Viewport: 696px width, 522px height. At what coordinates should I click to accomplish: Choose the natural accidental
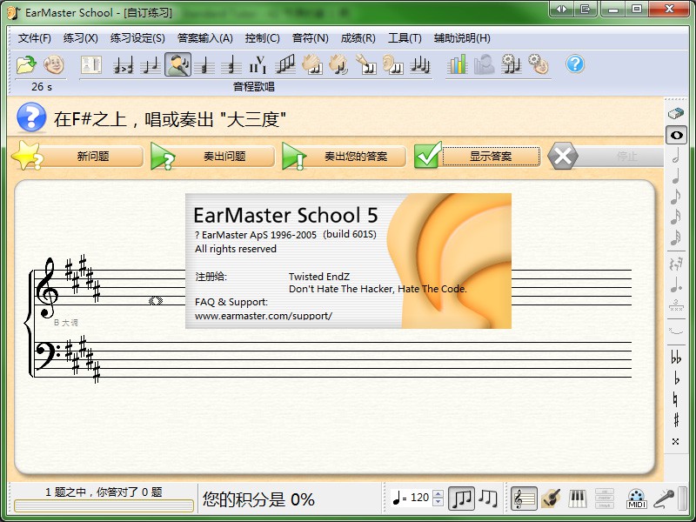pyautogui.click(x=676, y=399)
